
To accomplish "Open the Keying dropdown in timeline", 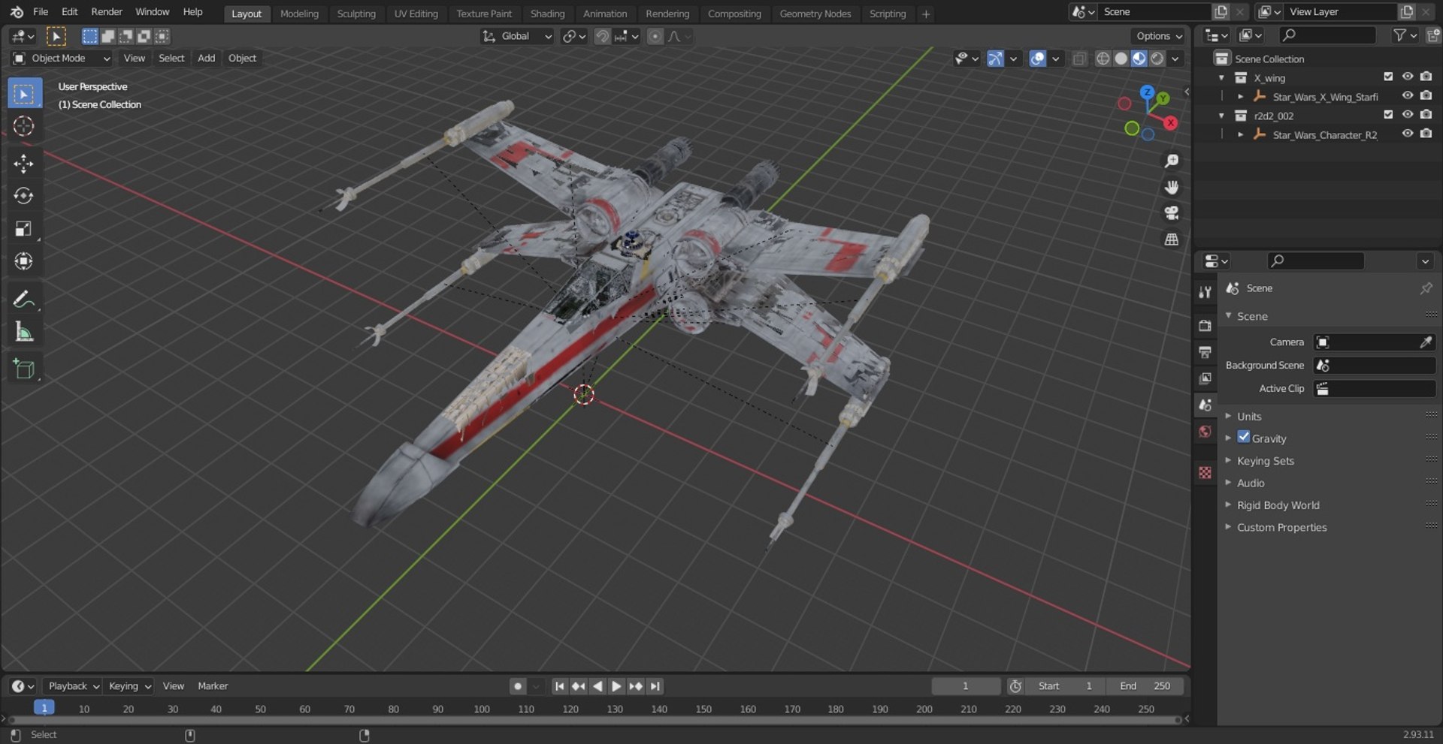I will pyautogui.click(x=129, y=686).
